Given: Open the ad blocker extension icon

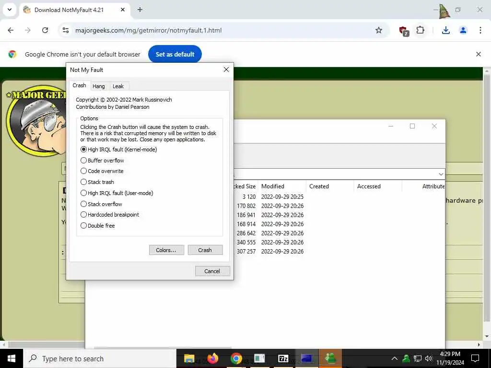Looking at the screenshot, I should [x=404, y=31].
